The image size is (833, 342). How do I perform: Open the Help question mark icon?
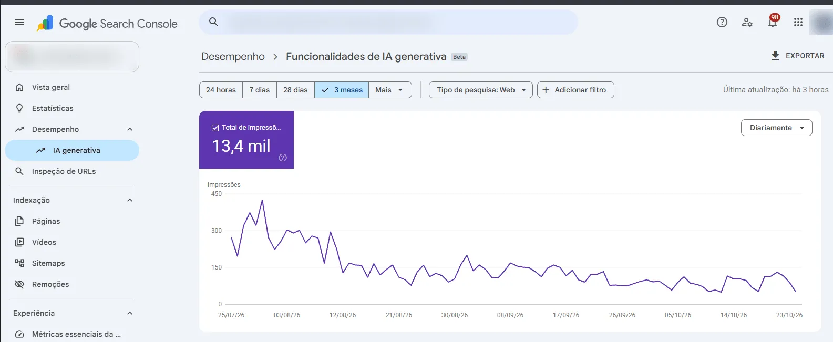click(722, 22)
